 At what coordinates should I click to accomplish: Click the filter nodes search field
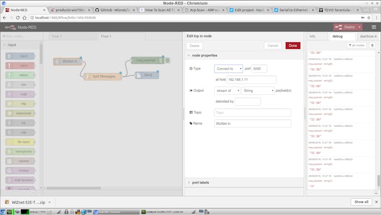pyautogui.click(x=21, y=36)
